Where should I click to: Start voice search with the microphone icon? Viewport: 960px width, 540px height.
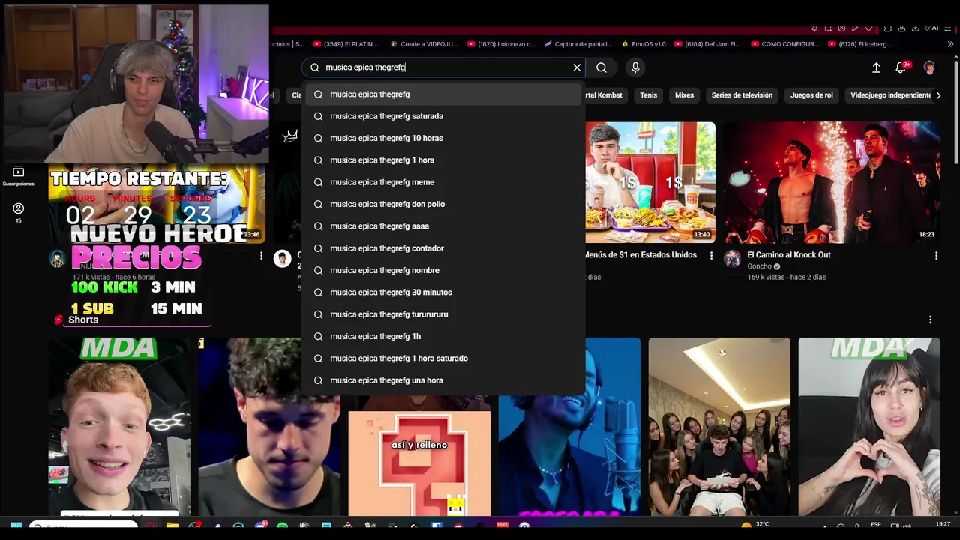tap(635, 67)
